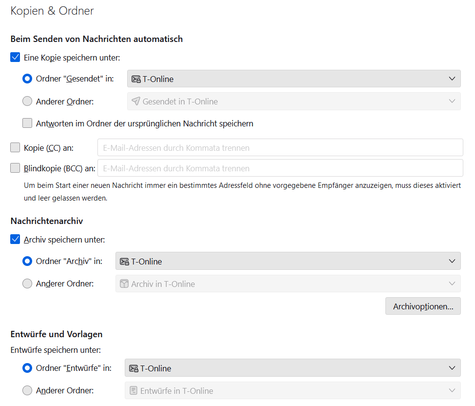Viewport: 475px width, 406px height.
Task: Open the Ordner "Entwürfe" in account dropdown
Action: coord(292,368)
